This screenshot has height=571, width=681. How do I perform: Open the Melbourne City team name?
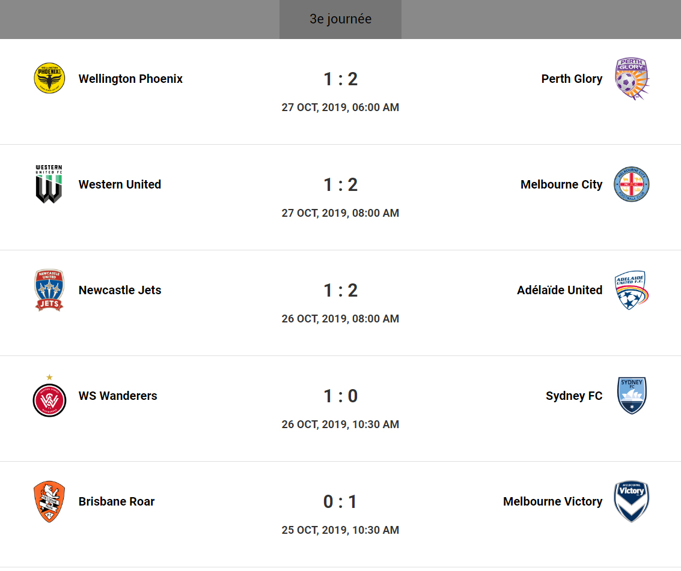(561, 184)
